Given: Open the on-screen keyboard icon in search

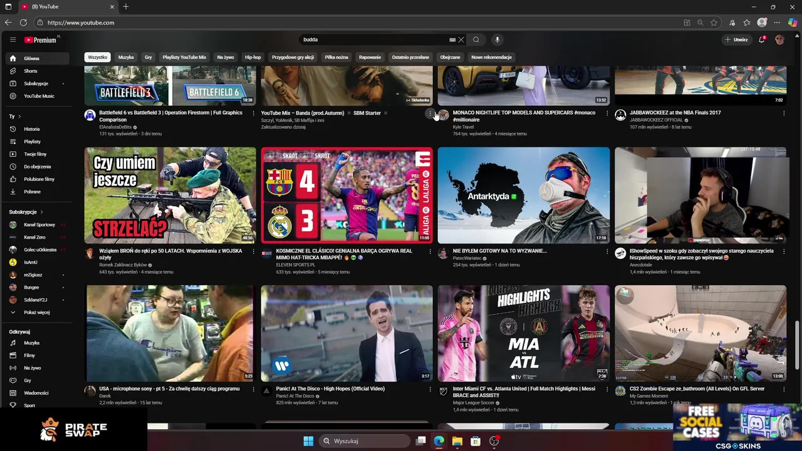Looking at the screenshot, I should (452, 39).
